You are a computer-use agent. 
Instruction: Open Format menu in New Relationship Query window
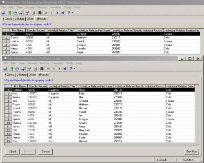click(x=32, y=63)
